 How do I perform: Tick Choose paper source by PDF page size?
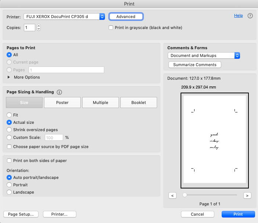pos(9,147)
